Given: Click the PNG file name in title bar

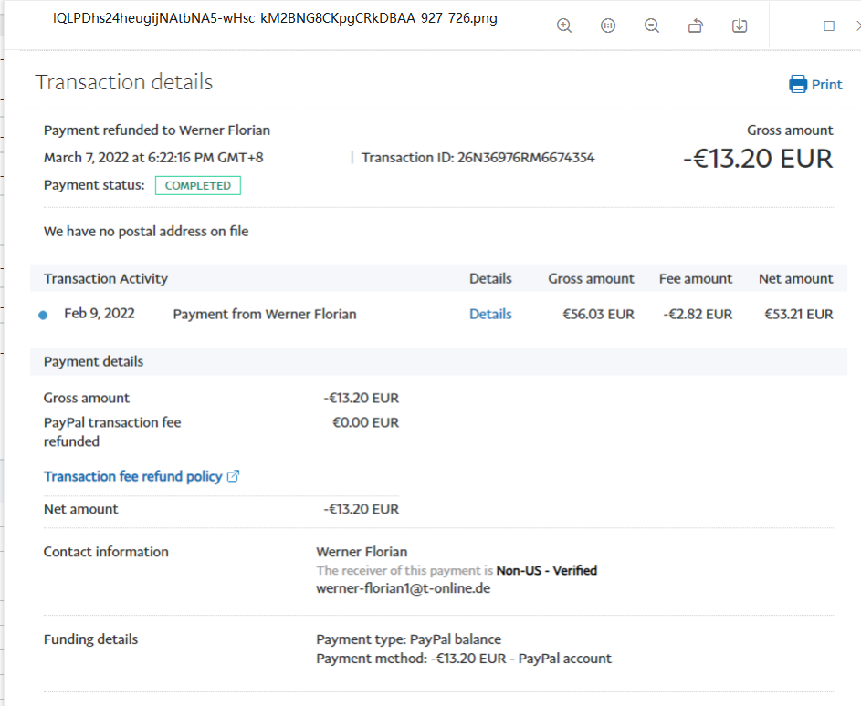Looking at the screenshot, I should coord(275,18).
